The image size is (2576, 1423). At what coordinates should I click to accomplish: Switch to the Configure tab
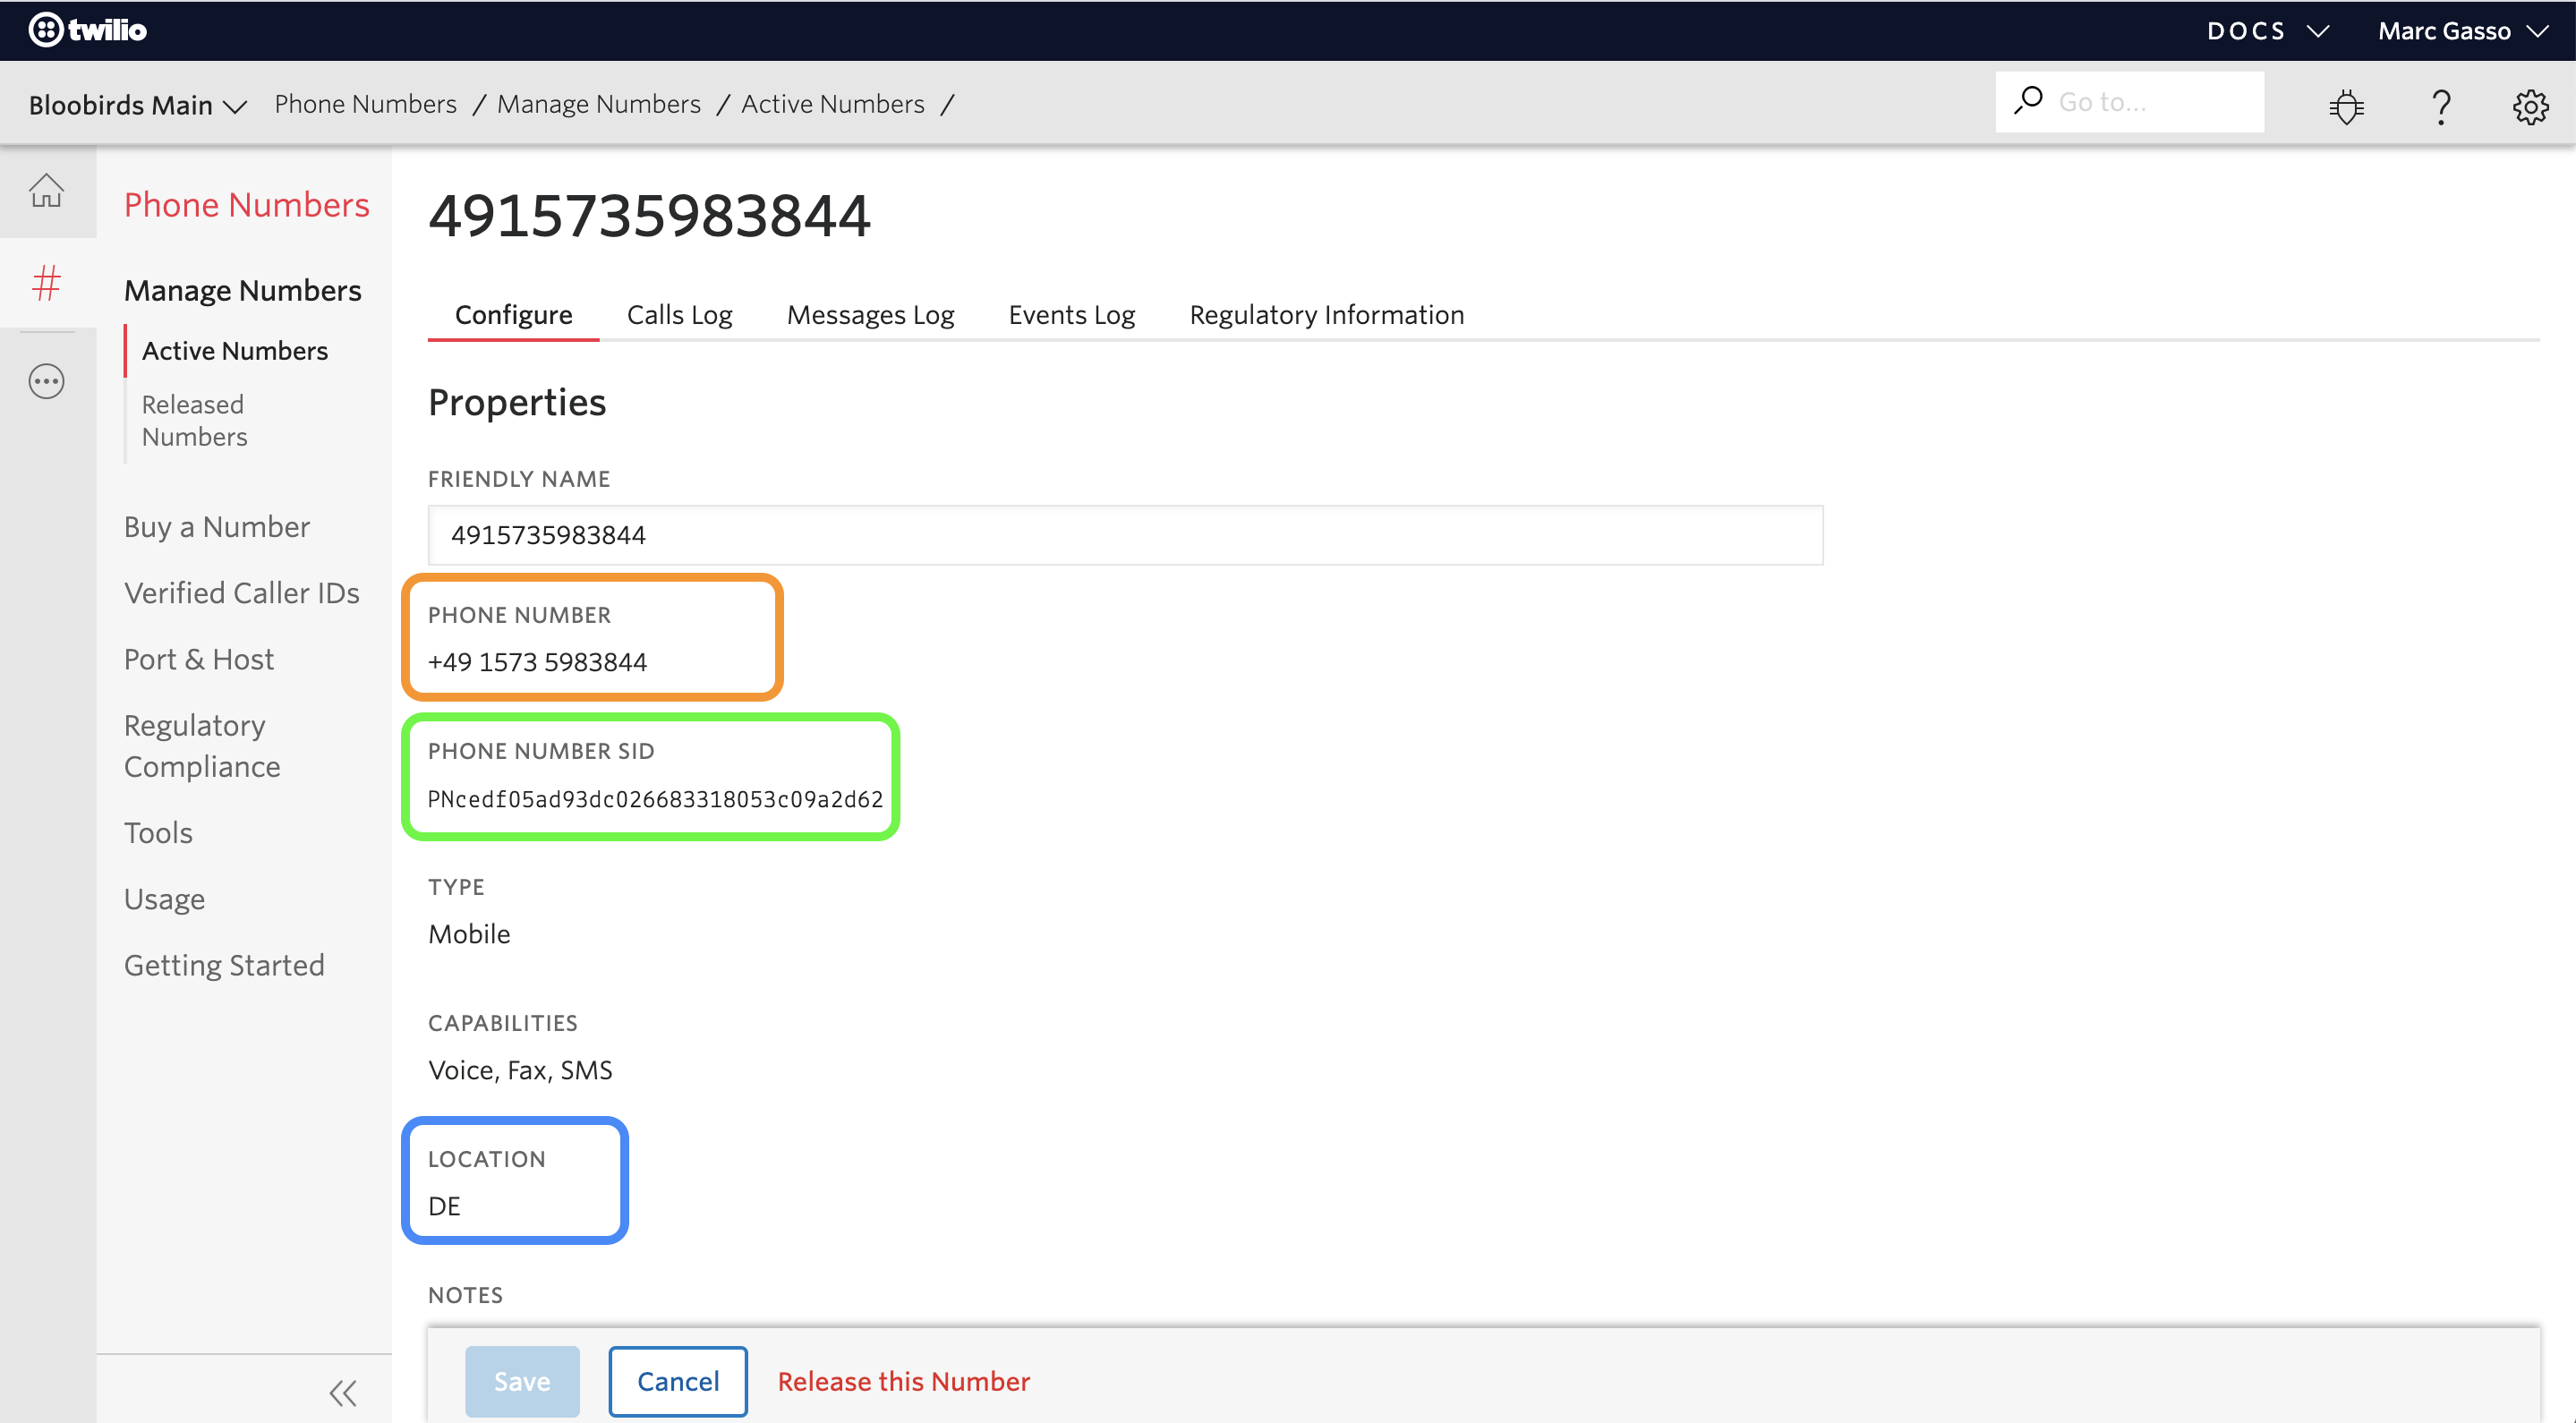[x=513, y=314]
